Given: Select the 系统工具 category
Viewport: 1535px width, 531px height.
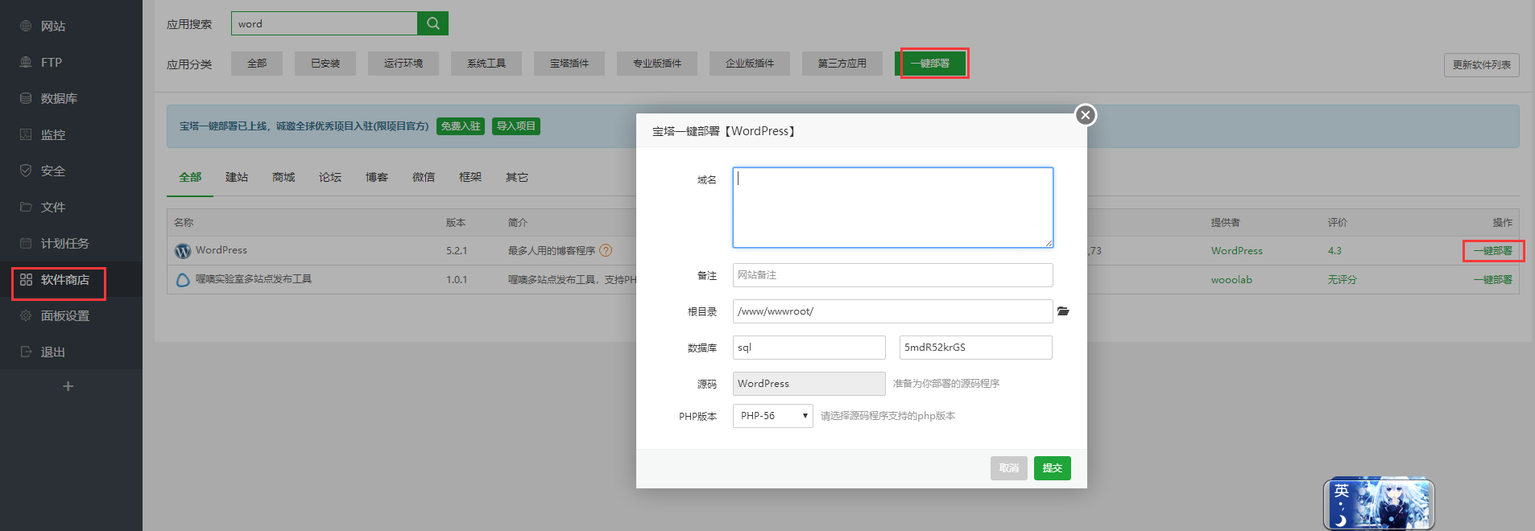Looking at the screenshot, I should click(x=486, y=64).
